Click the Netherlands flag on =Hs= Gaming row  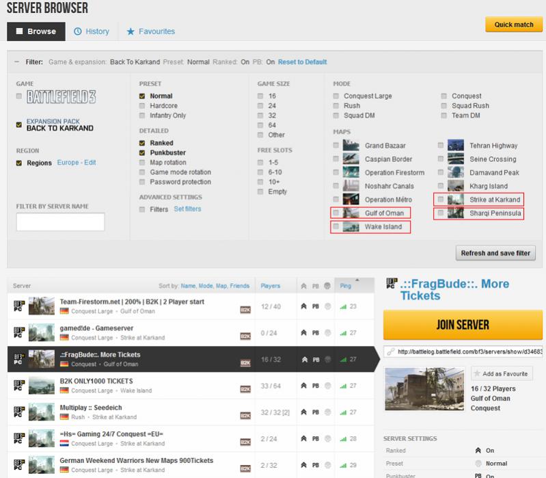(64, 444)
